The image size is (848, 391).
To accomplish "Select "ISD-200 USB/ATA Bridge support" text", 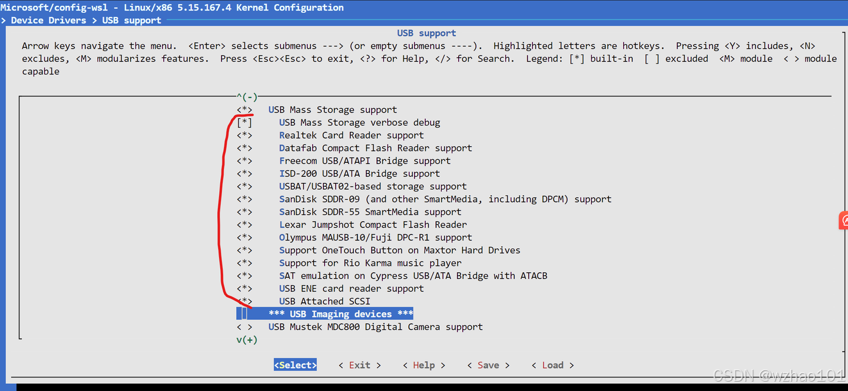I will point(360,174).
